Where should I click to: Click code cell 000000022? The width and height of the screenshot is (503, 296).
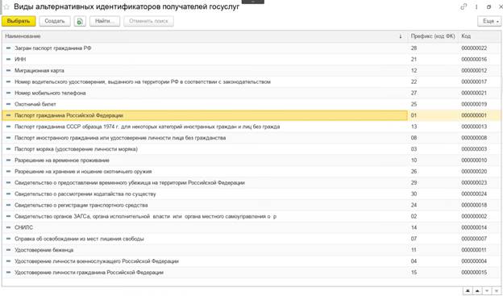coord(474,48)
